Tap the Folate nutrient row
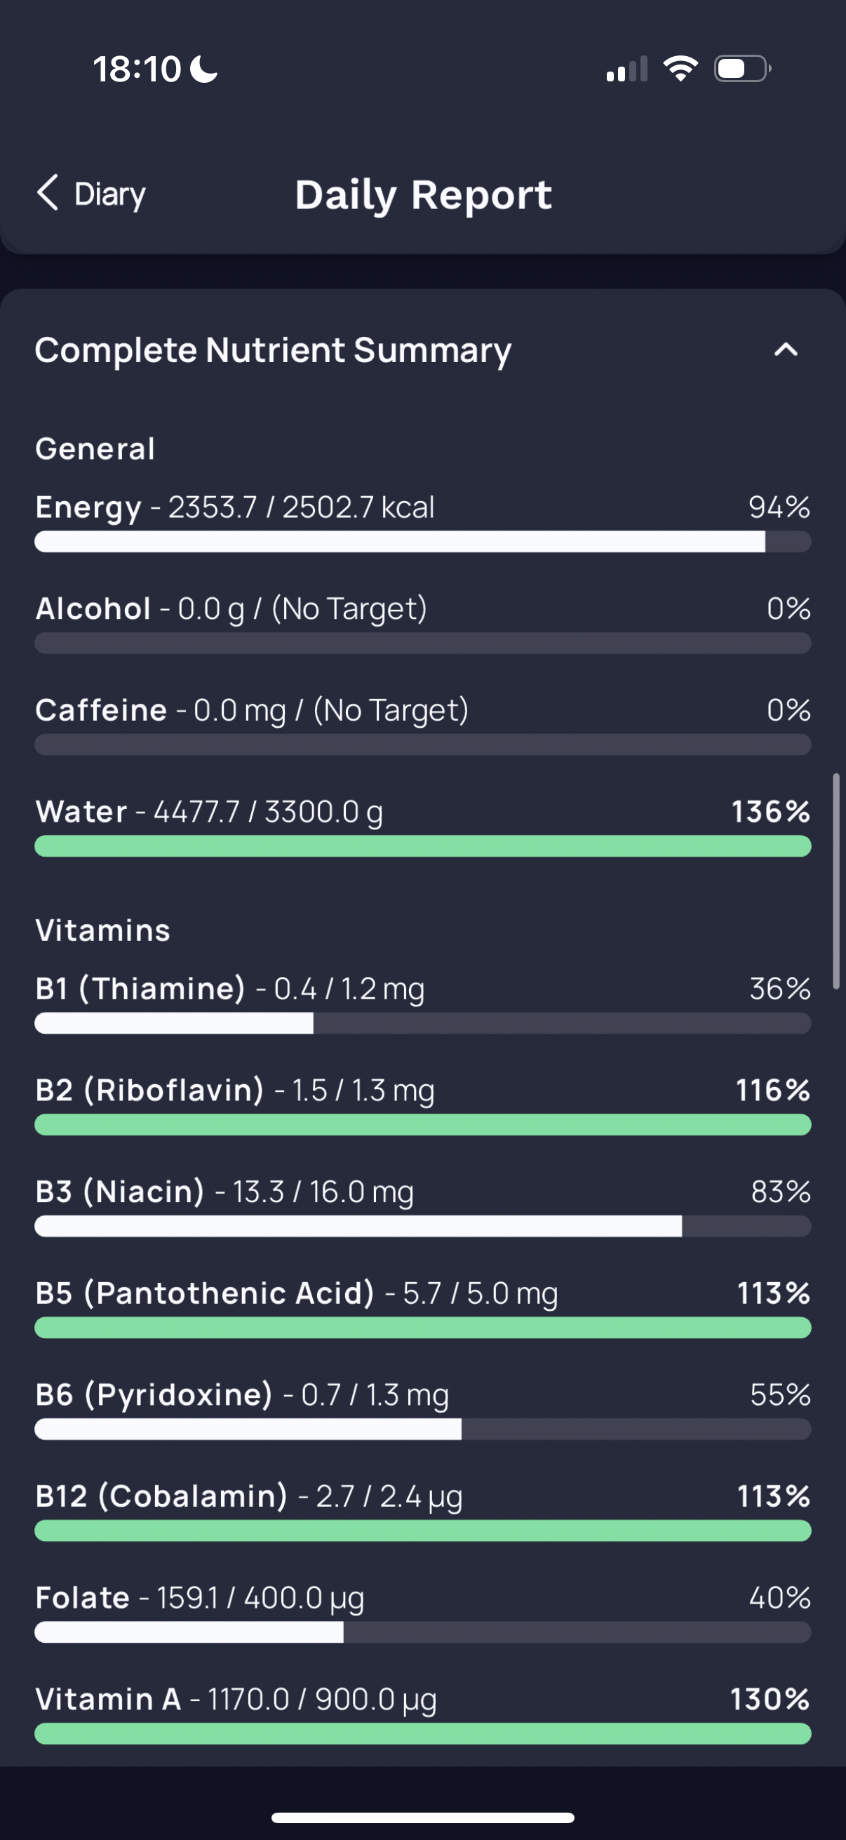 pyautogui.click(x=422, y=1611)
